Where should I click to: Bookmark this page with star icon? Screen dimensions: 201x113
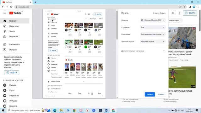(184, 7)
